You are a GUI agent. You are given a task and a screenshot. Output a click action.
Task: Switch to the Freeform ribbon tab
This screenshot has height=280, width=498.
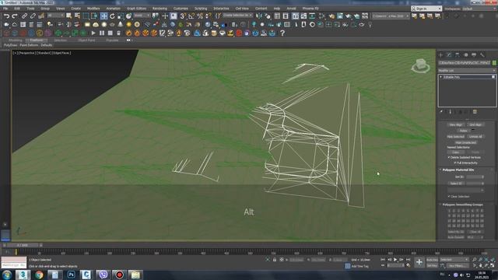pos(37,40)
